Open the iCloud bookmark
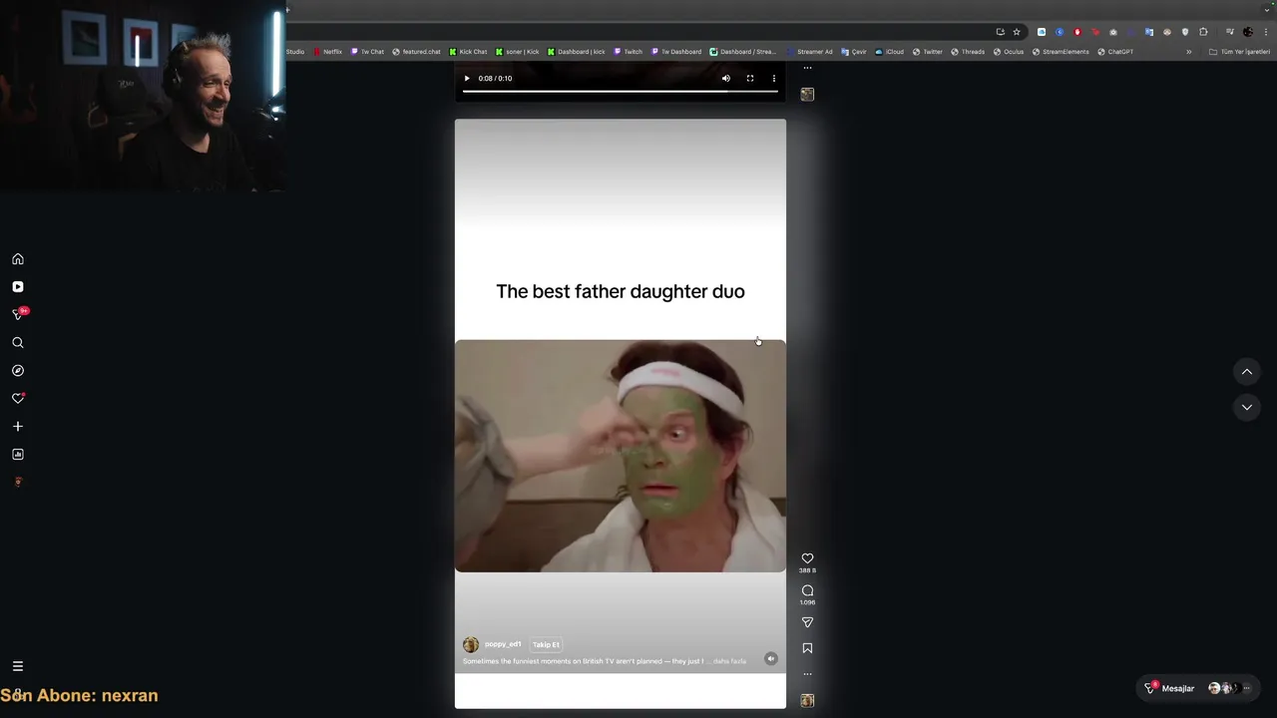 (x=890, y=52)
